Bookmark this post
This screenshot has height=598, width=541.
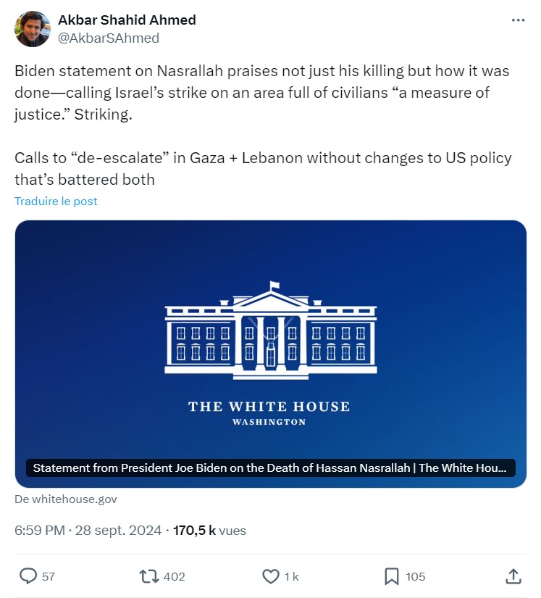391,576
